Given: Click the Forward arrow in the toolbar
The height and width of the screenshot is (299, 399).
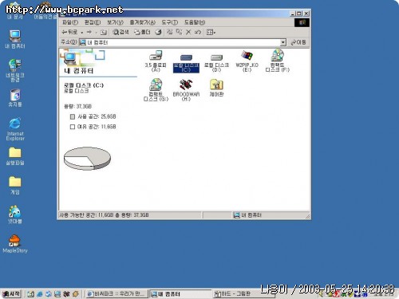Looking at the screenshot, I should click(89, 32).
